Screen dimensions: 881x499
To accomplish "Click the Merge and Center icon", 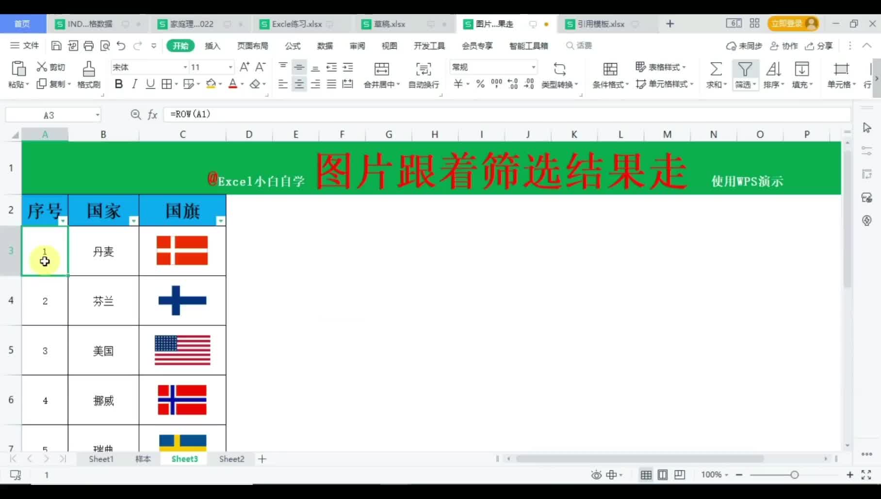I will coord(382,68).
